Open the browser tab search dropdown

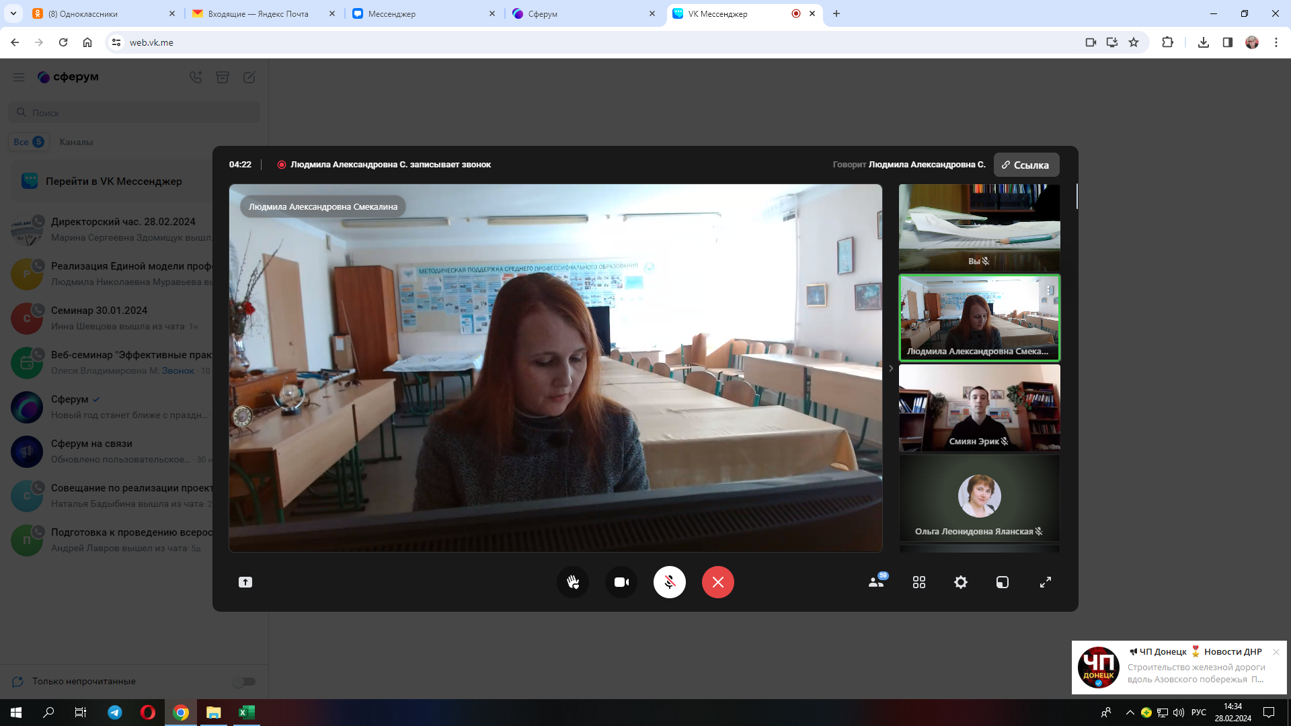pyautogui.click(x=13, y=13)
